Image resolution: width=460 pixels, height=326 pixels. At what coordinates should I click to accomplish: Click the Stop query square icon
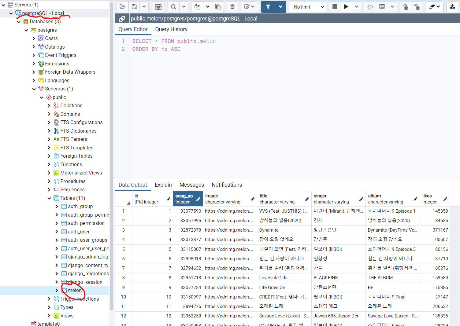pos(335,7)
